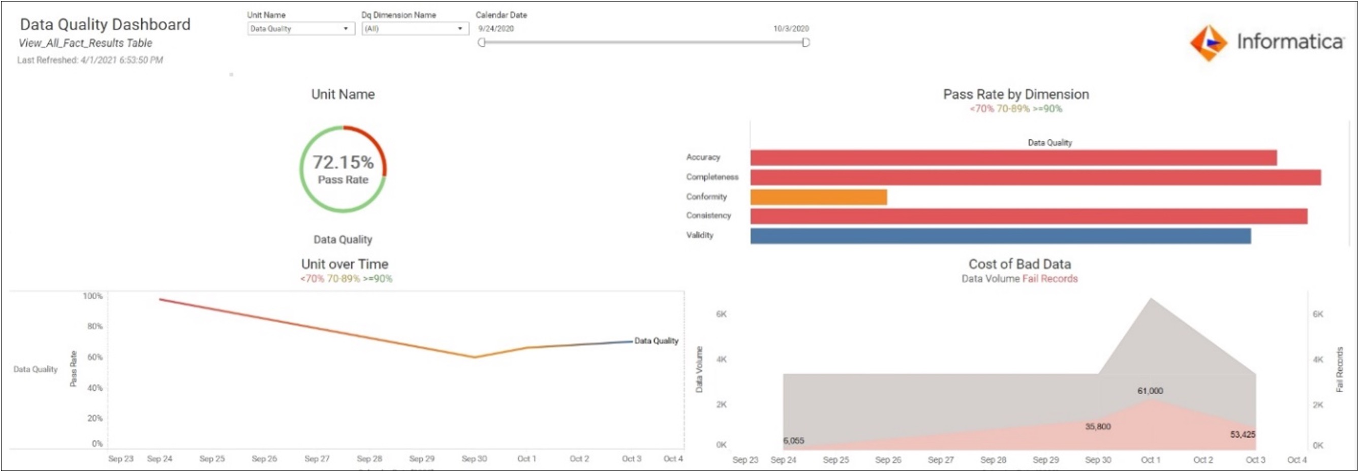
Task: Click the Data Quality line end label
Action: [x=656, y=341]
